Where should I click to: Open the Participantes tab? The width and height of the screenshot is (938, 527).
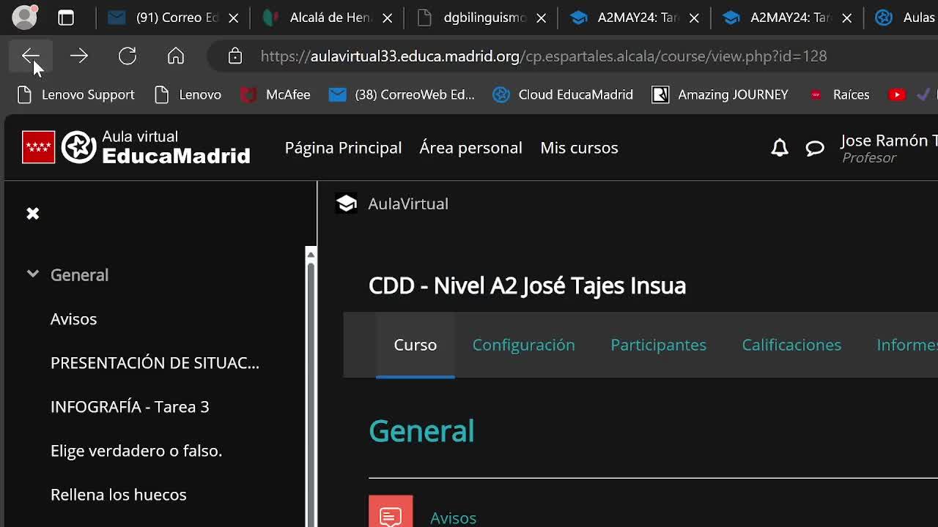click(x=658, y=345)
